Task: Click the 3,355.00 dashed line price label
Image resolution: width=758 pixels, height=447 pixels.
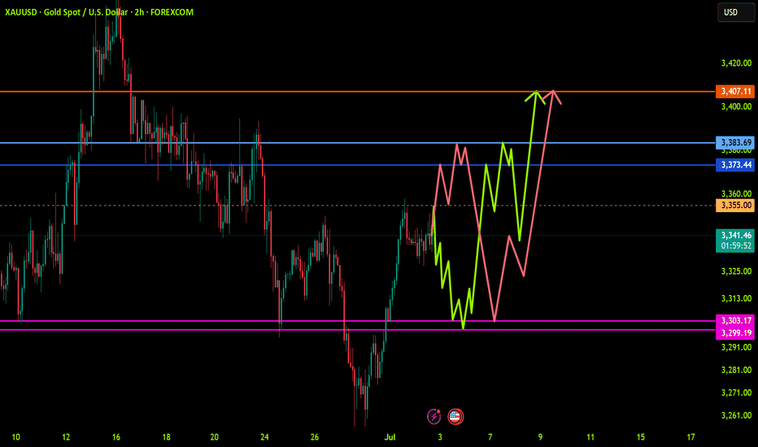Action: click(x=735, y=206)
